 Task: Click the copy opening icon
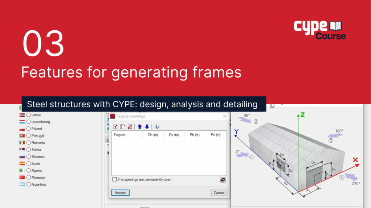[122, 127]
